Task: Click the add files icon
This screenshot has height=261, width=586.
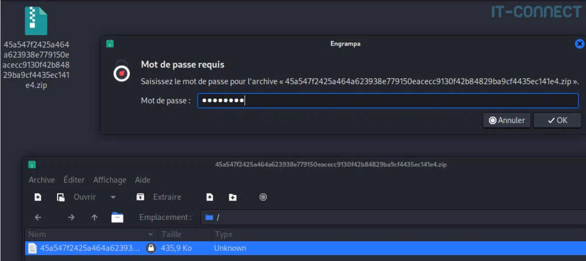Action: [210, 197]
